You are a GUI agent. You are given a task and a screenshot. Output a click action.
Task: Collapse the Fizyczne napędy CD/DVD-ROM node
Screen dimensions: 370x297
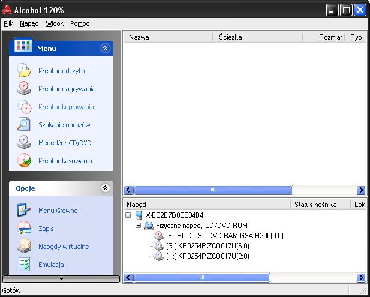point(139,226)
